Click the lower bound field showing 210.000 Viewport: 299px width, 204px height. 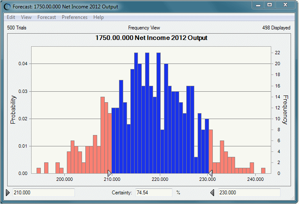(x=44, y=193)
